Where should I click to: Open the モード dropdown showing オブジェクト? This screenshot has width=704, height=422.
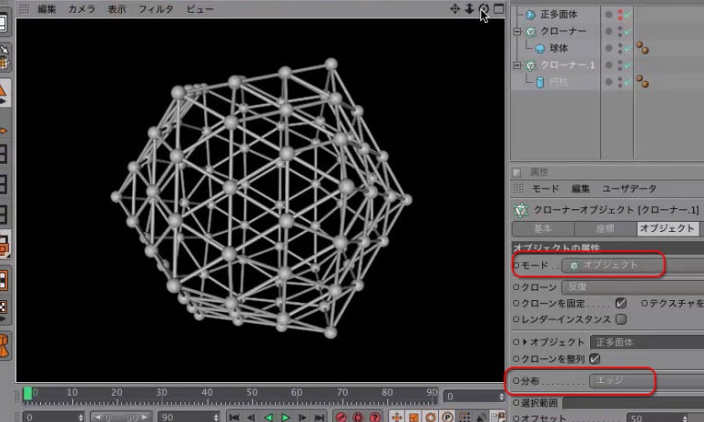(x=633, y=266)
